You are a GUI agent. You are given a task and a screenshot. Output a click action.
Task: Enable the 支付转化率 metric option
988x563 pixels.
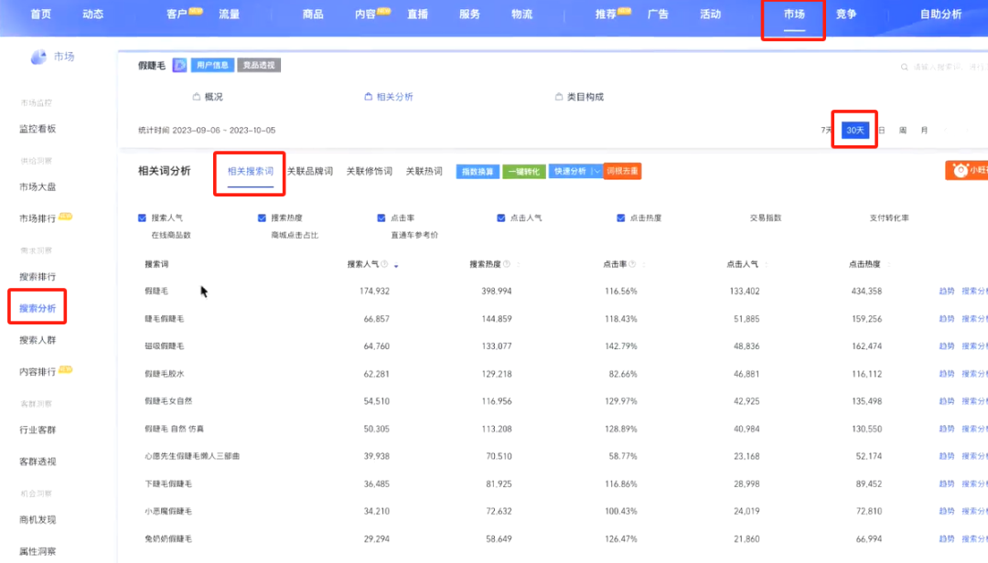point(889,218)
